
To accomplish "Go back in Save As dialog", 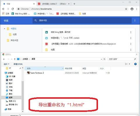I will (4, 59).
